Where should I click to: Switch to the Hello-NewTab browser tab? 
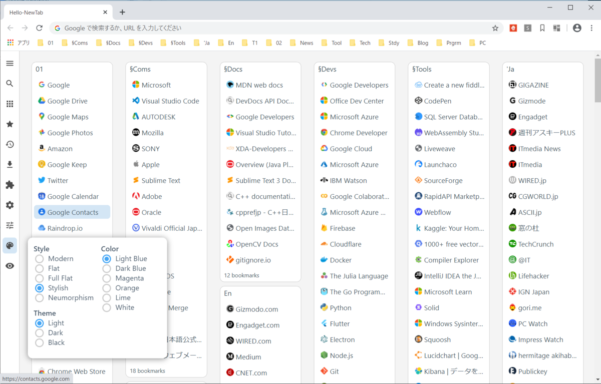coord(58,12)
